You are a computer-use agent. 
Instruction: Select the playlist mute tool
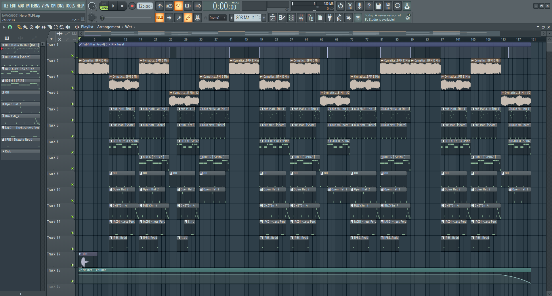click(x=38, y=27)
